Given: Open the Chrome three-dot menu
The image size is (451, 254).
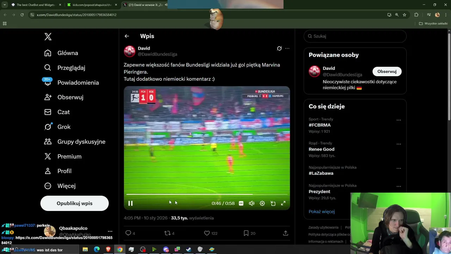Looking at the screenshot, I should [445, 15].
